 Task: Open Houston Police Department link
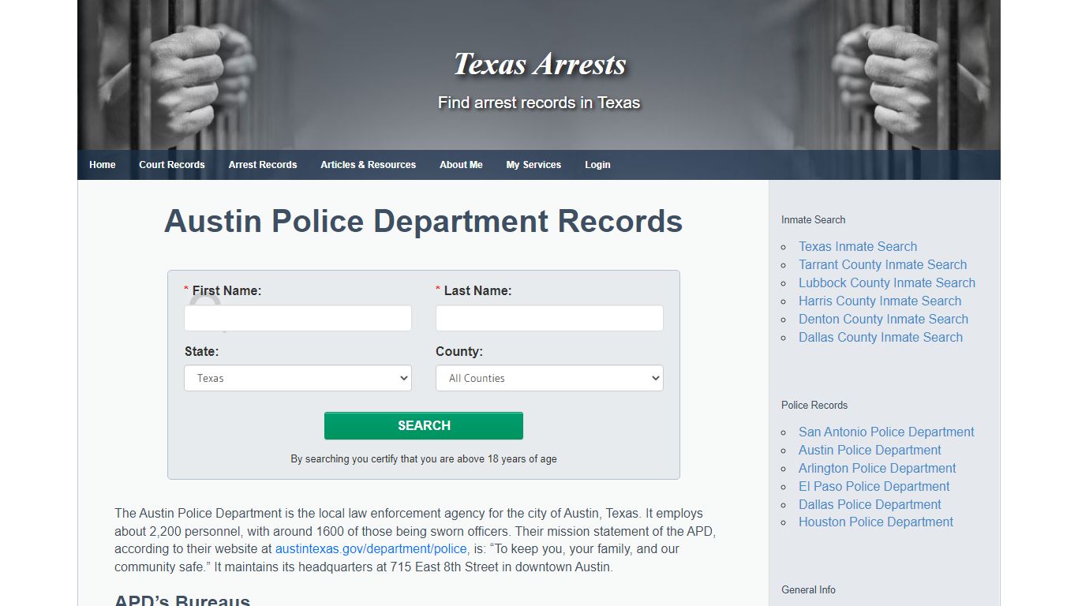[x=876, y=522]
